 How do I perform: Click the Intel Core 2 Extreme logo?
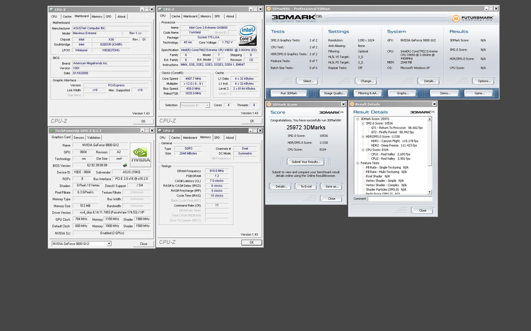point(248,35)
